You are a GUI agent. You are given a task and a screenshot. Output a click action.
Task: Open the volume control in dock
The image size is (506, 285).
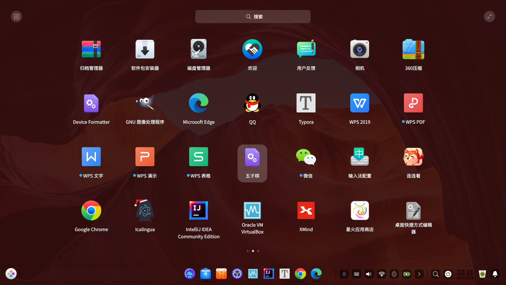(x=369, y=274)
